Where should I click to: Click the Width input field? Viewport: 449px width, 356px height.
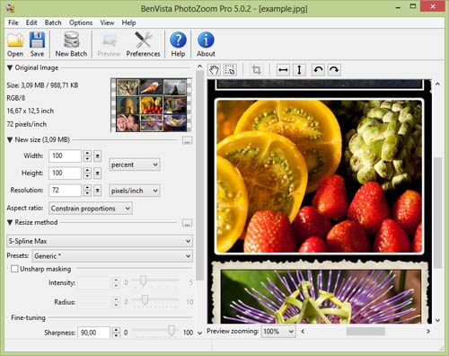point(65,156)
